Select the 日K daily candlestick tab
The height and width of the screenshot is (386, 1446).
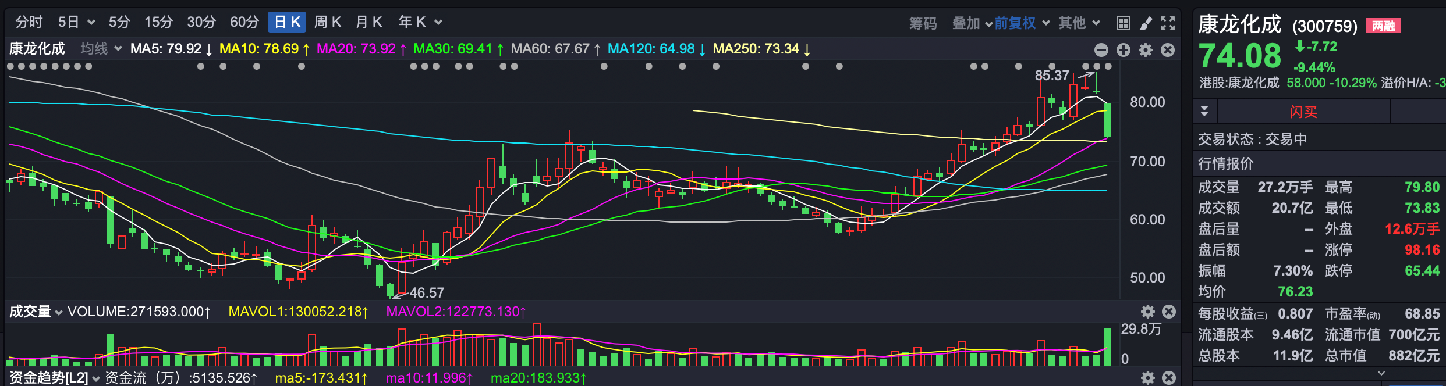pyautogui.click(x=287, y=22)
